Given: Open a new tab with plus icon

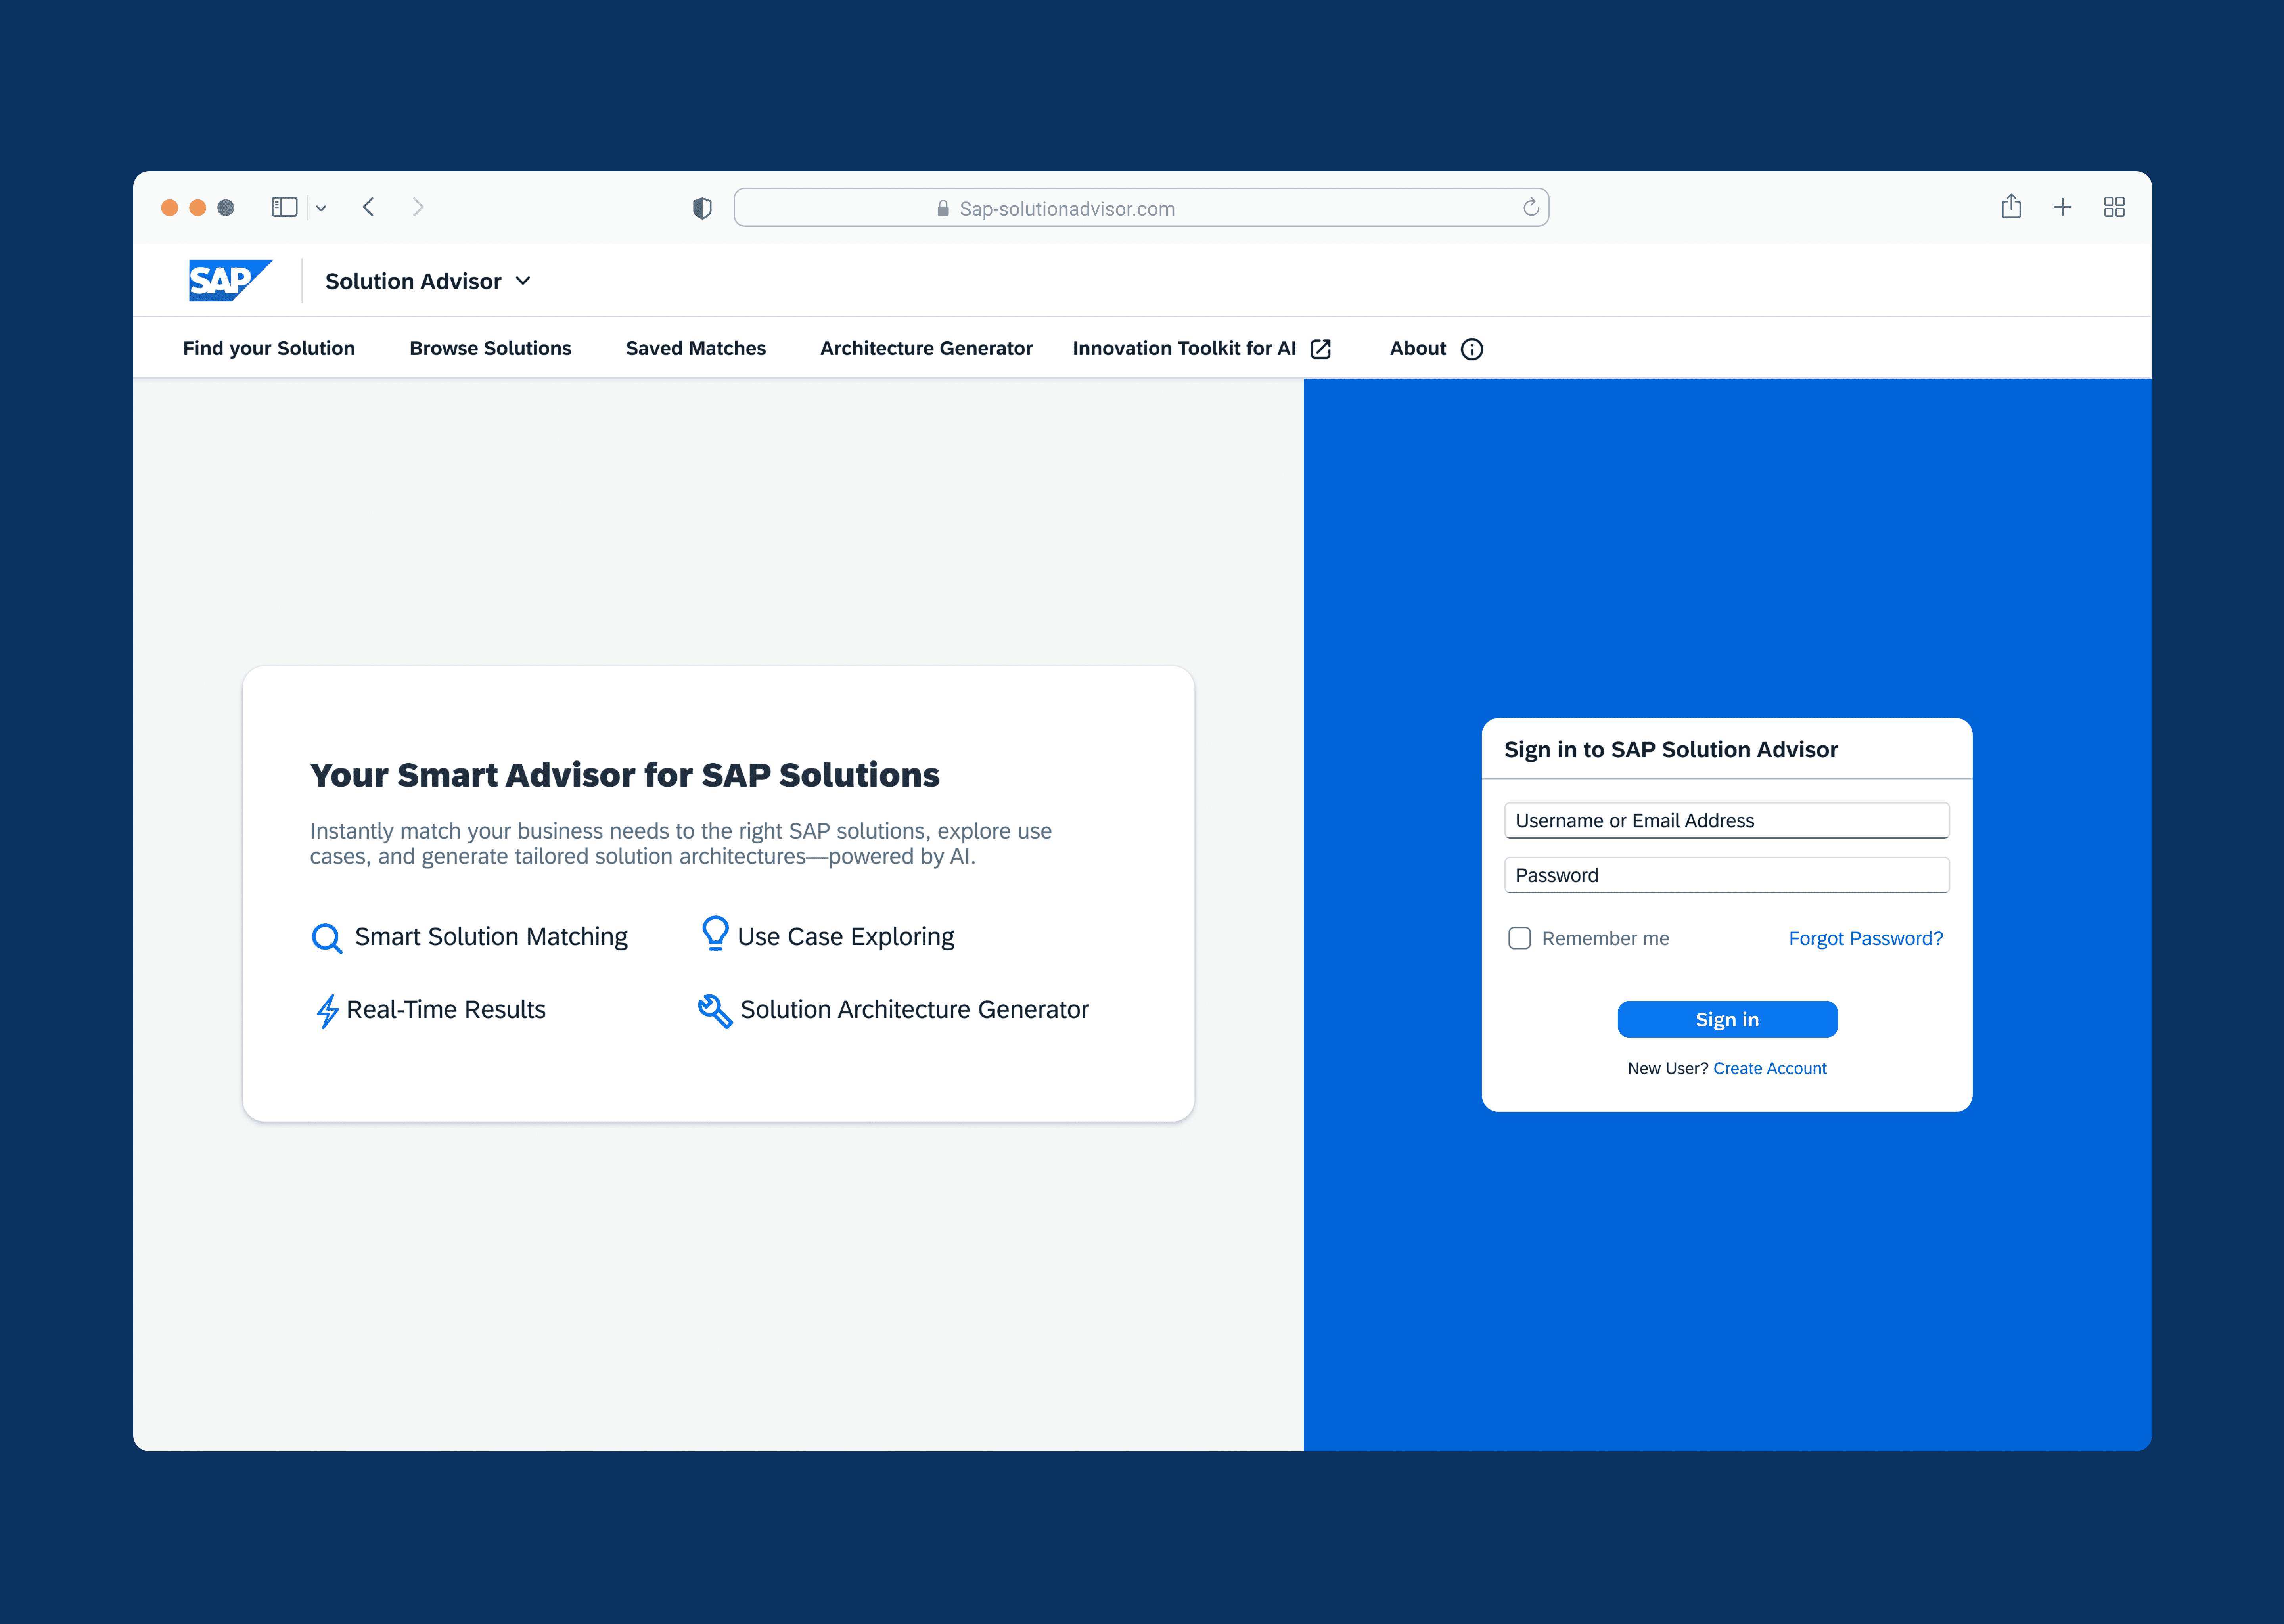Looking at the screenshot, I should click(2062, 207).
